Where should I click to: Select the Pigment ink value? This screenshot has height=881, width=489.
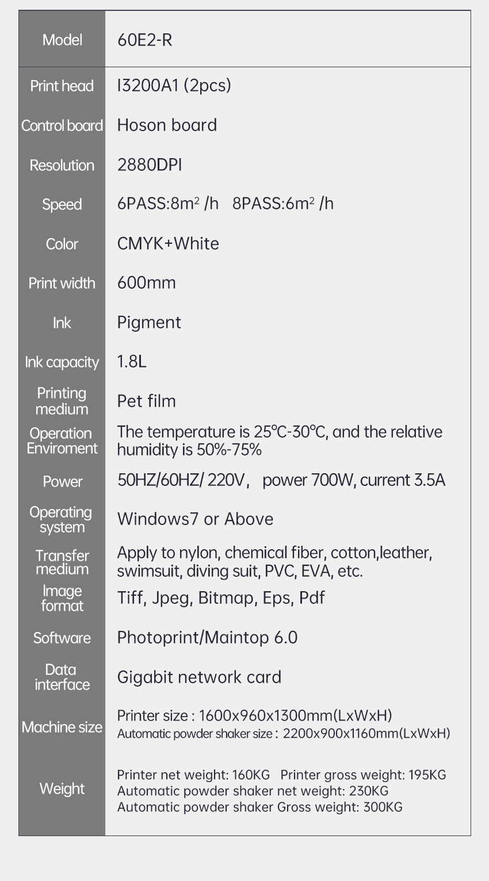tap(149, 322)
